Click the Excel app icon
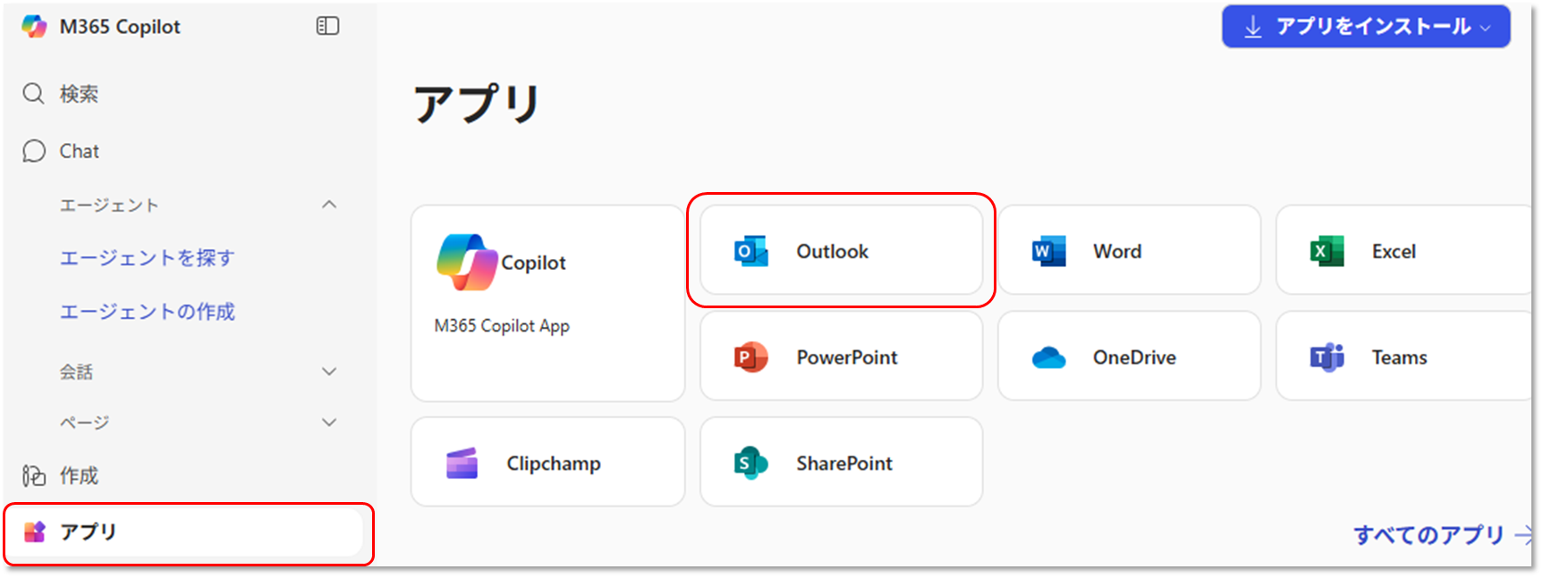 point(1327,252)
